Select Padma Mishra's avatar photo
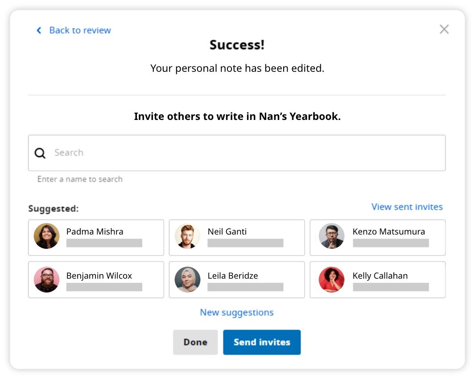This screenshot has width=475, height=379. (x=47, y=236)
